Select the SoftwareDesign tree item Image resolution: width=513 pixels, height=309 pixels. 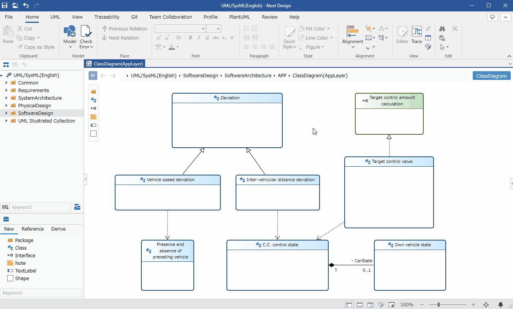(36, 113)
